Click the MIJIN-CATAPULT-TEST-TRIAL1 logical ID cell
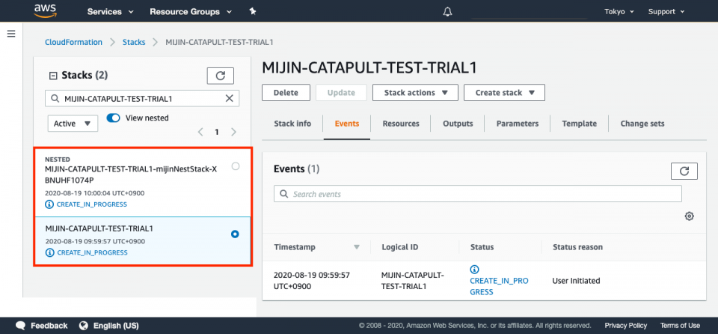The height and width of the screenshot is (334, 718). point(413,281)
